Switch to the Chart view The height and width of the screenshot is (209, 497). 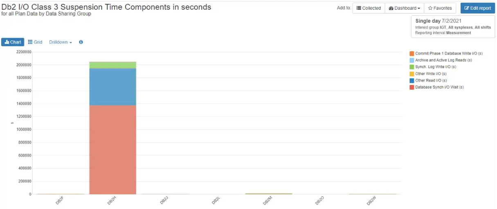click(13, 42)
